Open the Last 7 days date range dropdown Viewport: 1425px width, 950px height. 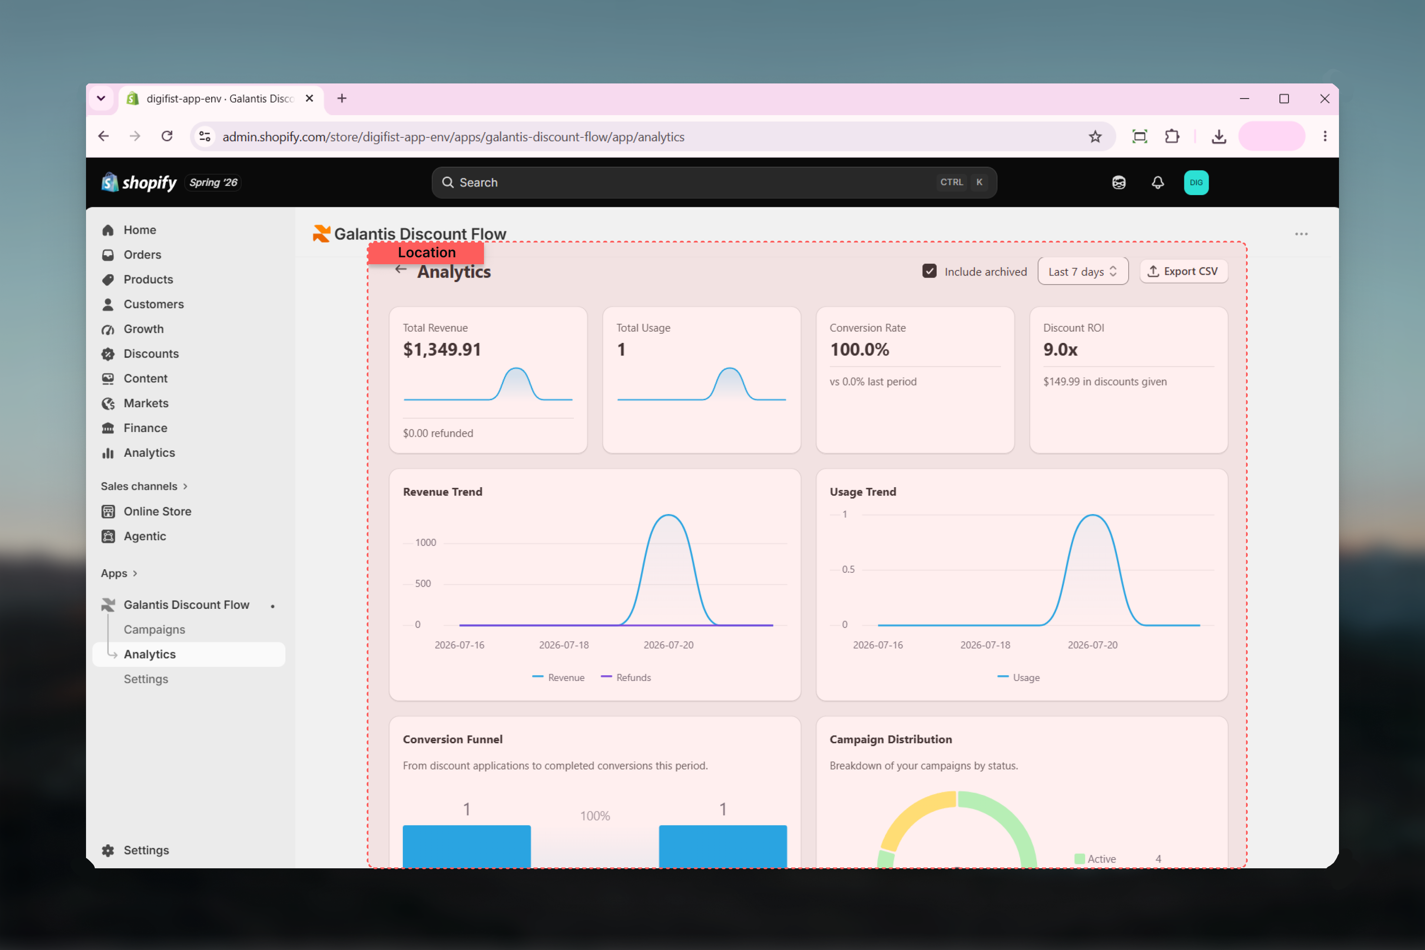1082,272
